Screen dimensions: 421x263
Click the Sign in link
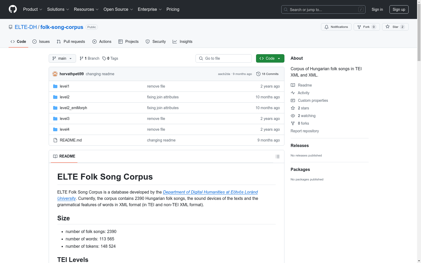pos(377,9)
